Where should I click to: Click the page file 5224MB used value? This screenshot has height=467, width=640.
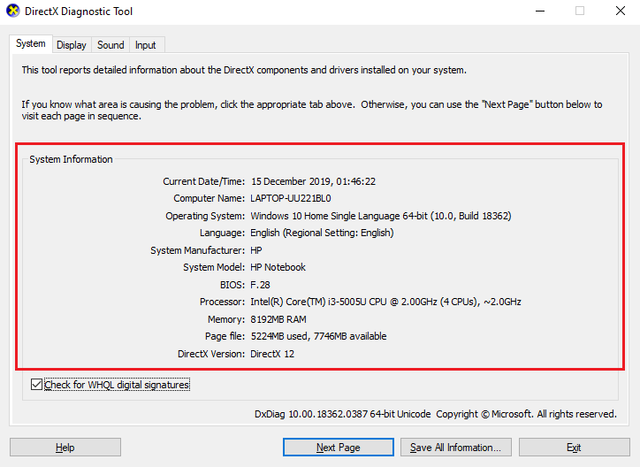pyautogui.click(x=318, y=336)
